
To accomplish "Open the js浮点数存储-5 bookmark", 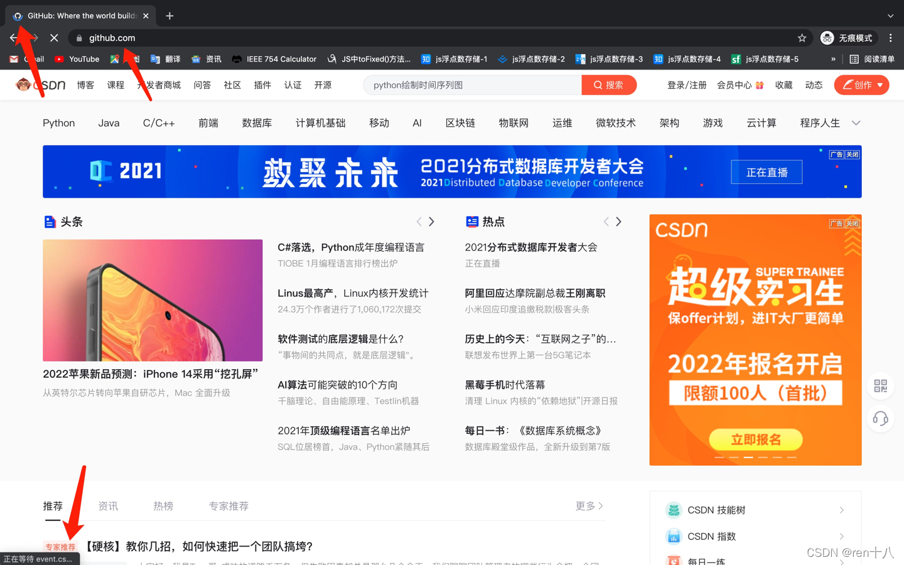I will coord(765,59).
